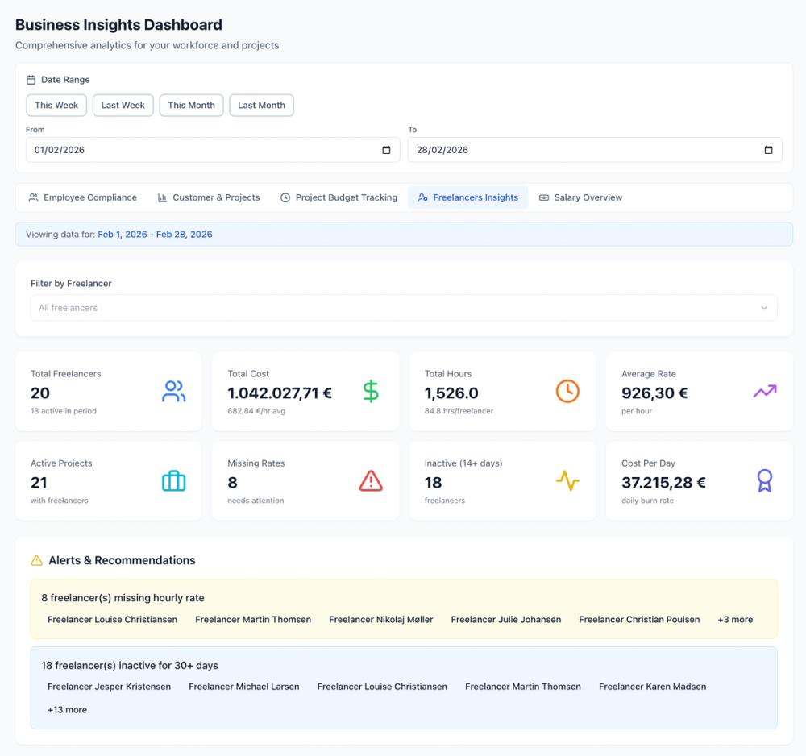806x756 pixels.
Task: Focus the To date field 28/02/2026
Action: 595,150
